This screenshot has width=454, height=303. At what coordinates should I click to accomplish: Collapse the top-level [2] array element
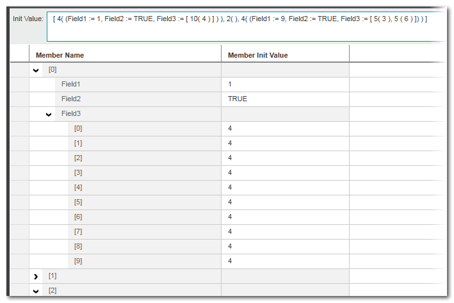tap(36, 291)
